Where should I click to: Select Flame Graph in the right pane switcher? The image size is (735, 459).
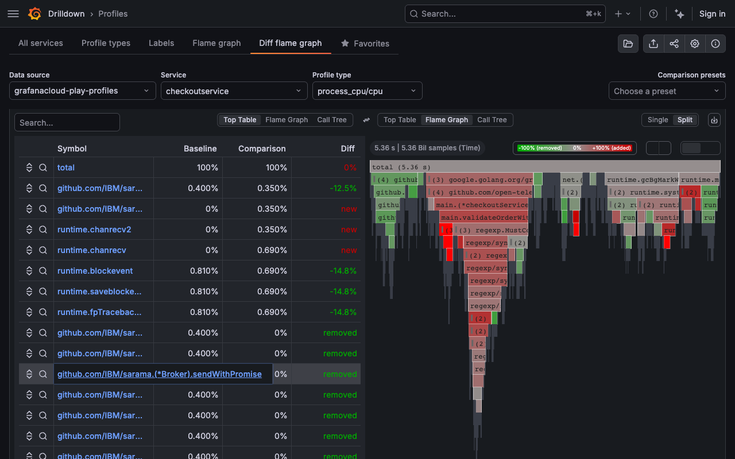pos(447,120)
